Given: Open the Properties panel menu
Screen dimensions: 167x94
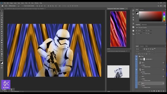Looking at the screenshot, I should 165,25.
